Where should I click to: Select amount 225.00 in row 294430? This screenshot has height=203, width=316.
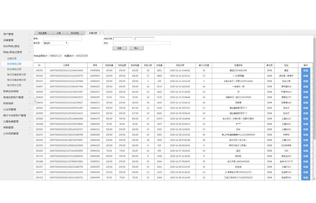[122, 103]
